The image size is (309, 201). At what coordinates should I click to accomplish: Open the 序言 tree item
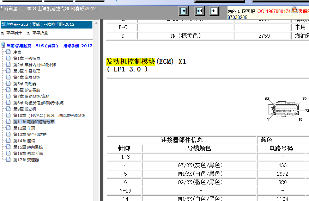click(17, 52)
